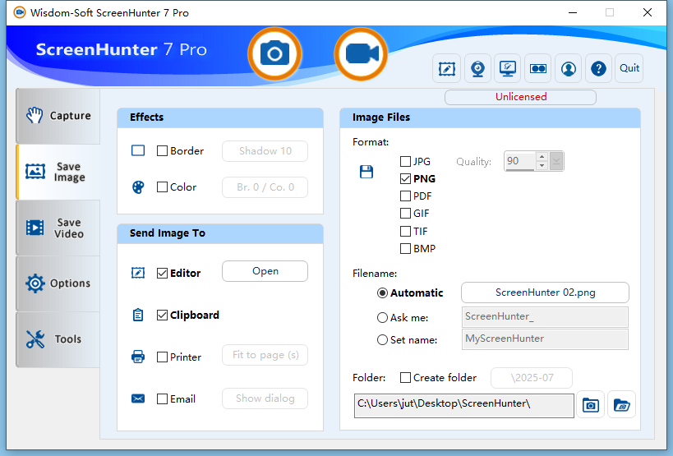Click the editor icon beside Editor

138,273
